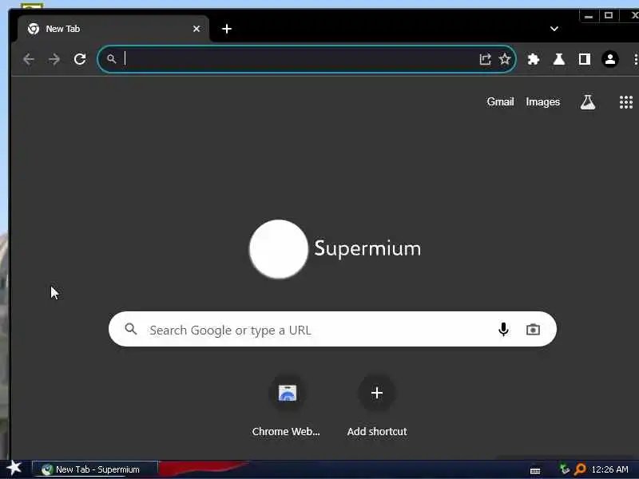Click the Add shortcut button
This screenshot has width=639, height=479.
377,406
